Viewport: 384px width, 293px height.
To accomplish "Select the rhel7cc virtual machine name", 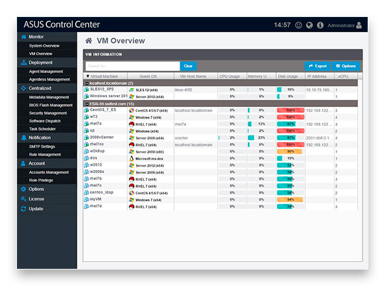I will (x=96, y=145).
